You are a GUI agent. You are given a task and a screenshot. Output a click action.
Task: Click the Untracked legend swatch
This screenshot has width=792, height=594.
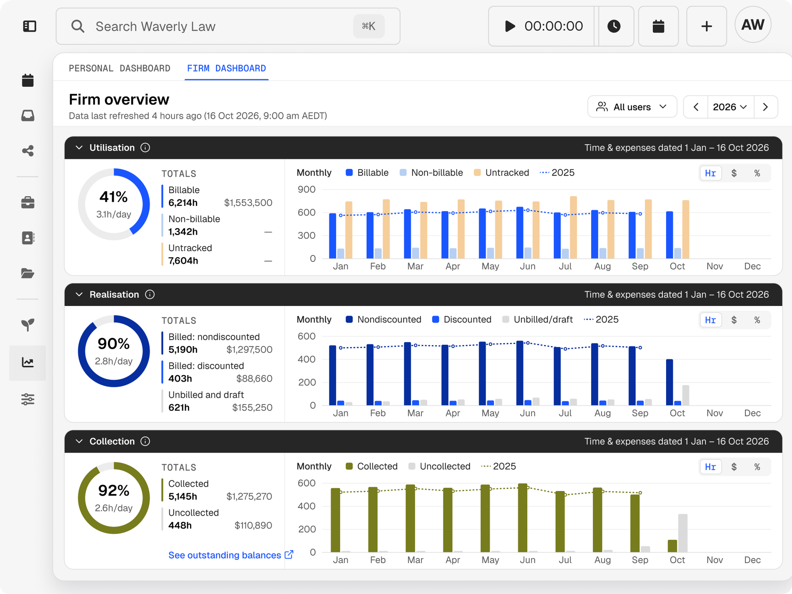click(x=477, y=173)
